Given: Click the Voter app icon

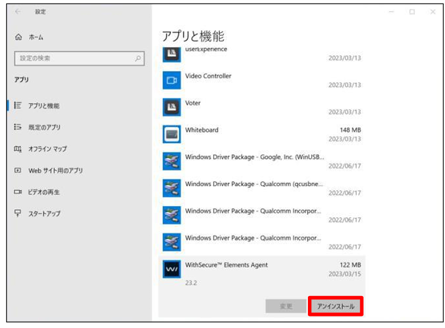Looking at the screenshot, I should coord(171,107).
